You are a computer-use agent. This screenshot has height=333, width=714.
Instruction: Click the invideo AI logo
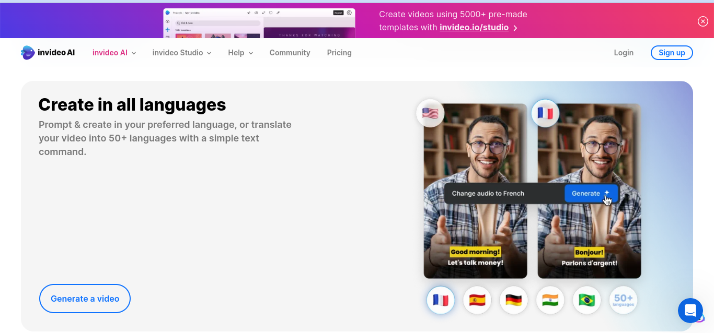48,52
